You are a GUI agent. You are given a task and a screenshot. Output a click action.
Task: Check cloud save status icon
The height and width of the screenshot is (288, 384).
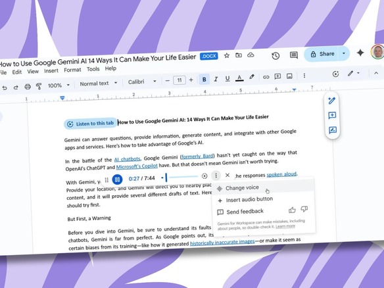pyautogui.click(x=251, y=55)
